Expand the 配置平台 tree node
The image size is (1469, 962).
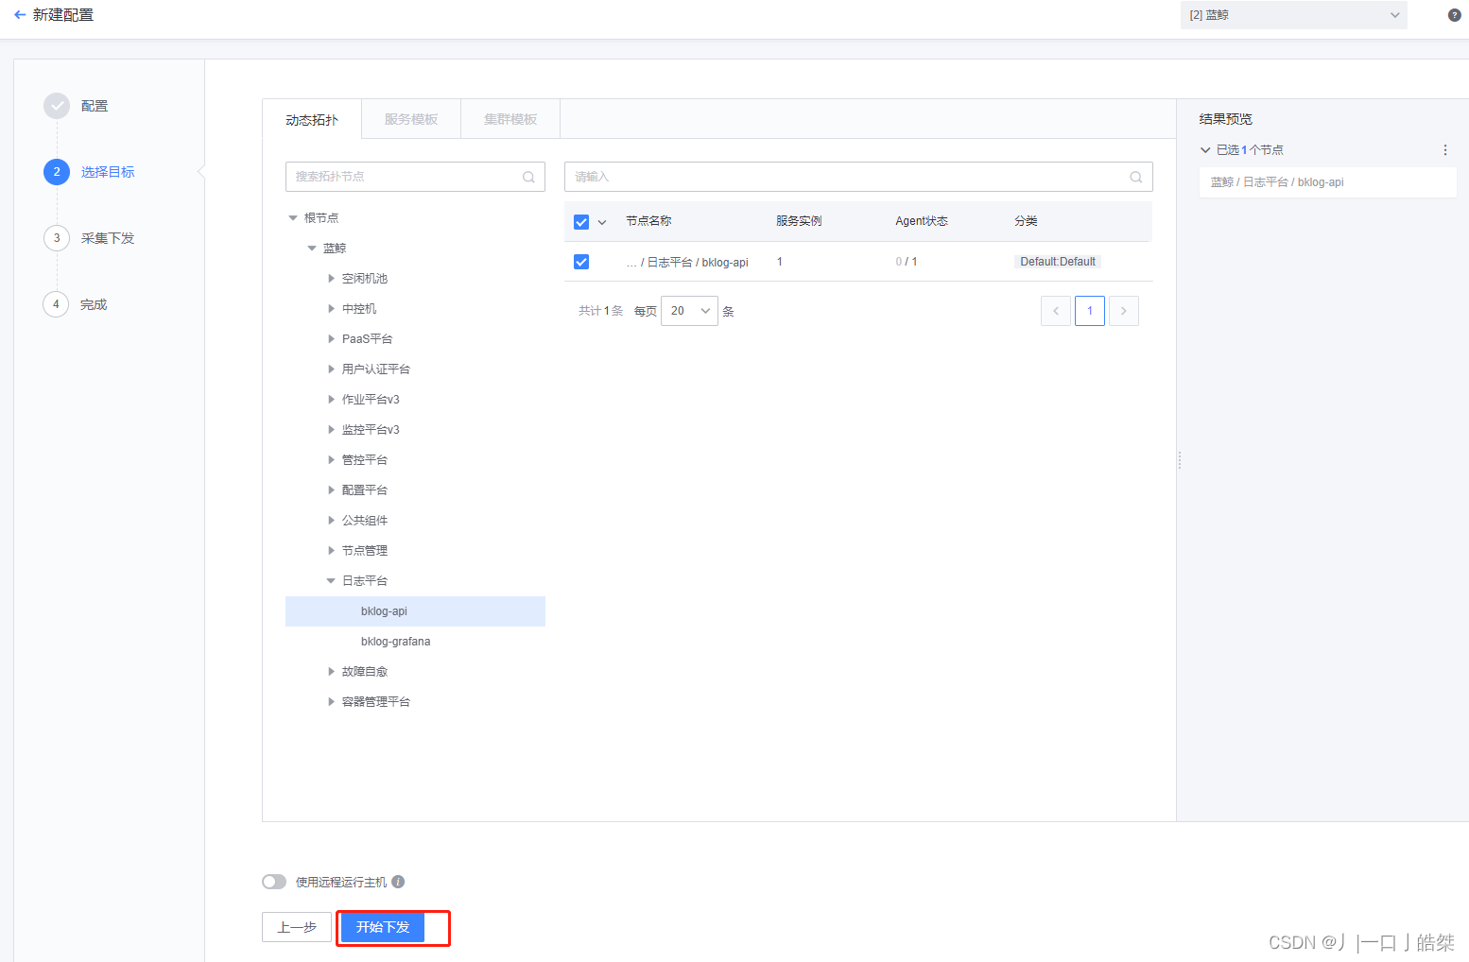pyautogui.click(x=331, y=490)
